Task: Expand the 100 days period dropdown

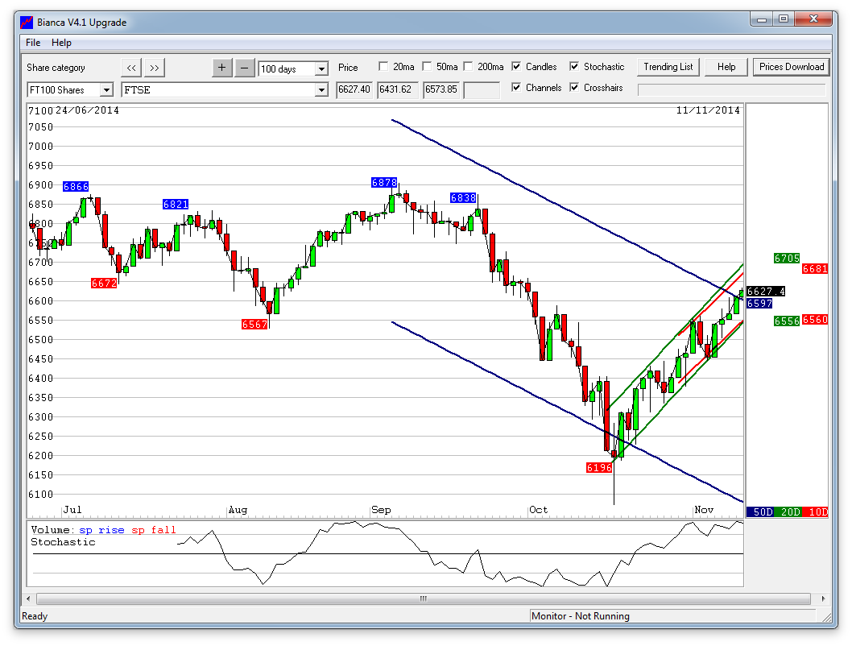Action: (x=321, y=69)
